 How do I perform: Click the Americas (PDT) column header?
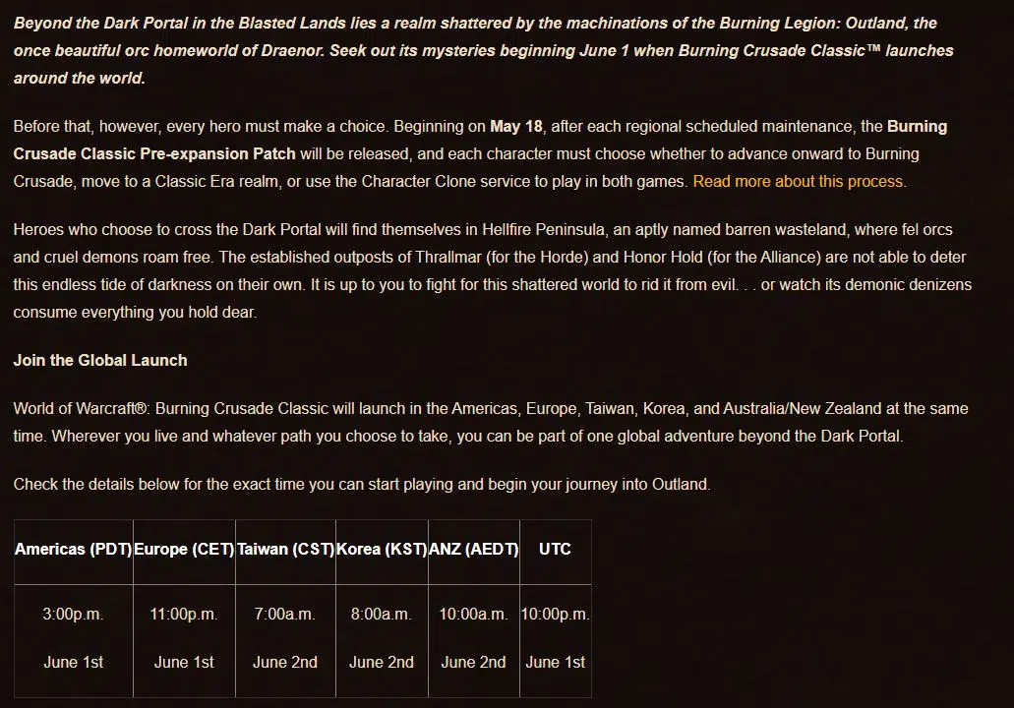74,549
